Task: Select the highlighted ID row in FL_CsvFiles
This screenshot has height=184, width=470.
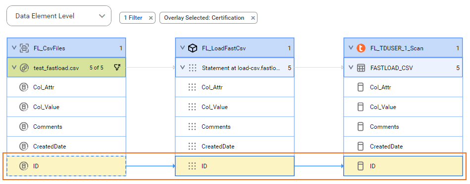Action: (x=66, y=166)
